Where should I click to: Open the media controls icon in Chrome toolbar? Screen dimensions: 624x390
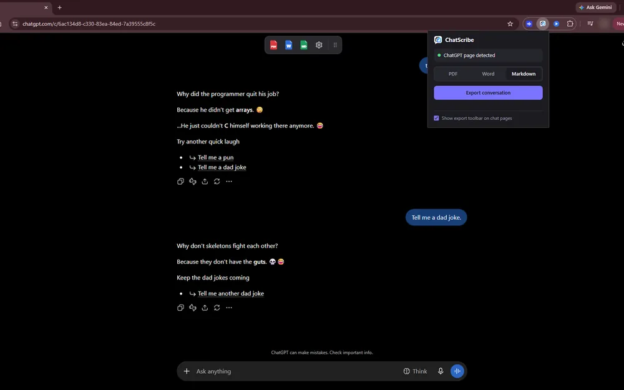click(590, 24)
